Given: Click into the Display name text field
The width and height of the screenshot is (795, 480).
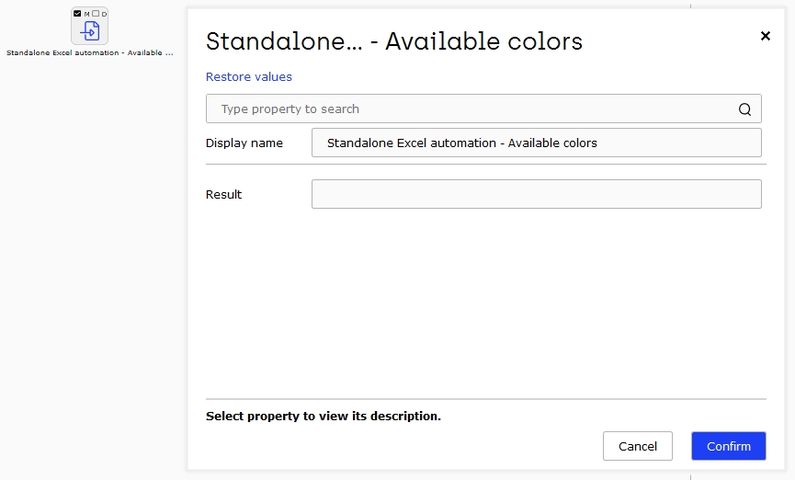Looking at the screenshot, I should tap(536, 143).
